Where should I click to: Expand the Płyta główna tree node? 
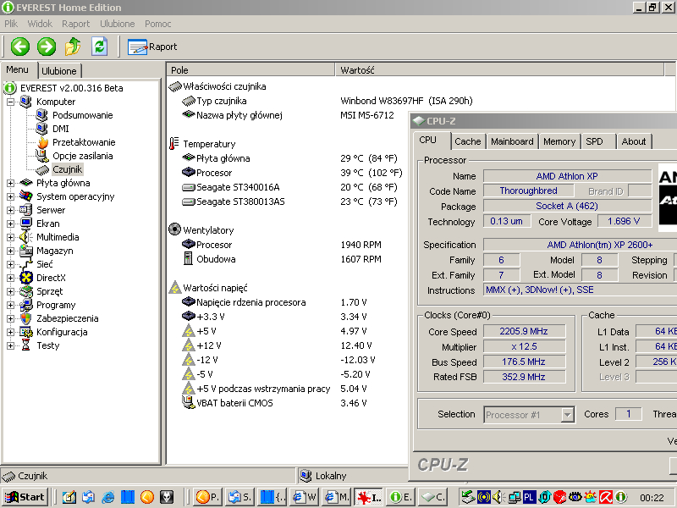click(x=11, y=183)
